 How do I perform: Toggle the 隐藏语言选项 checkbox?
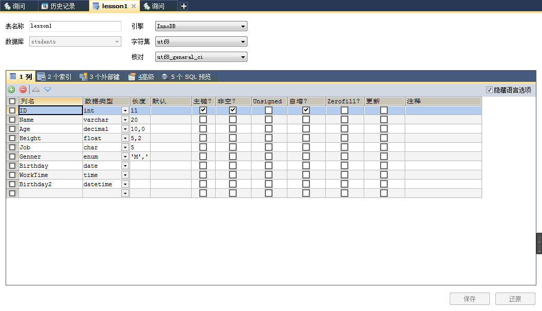tap(489, 90)
